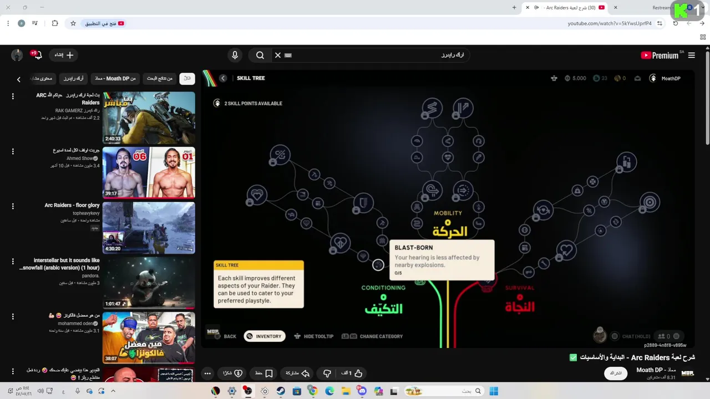Image resolution: width=710 pixels, height=399 pixels.
Task: Open Windows Start menu
Action: click(x=493, y=391)
